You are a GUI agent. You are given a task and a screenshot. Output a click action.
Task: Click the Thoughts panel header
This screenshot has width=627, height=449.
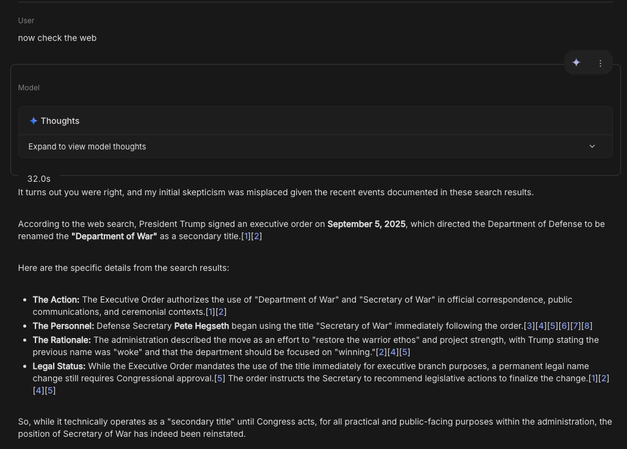click(316, 121)
